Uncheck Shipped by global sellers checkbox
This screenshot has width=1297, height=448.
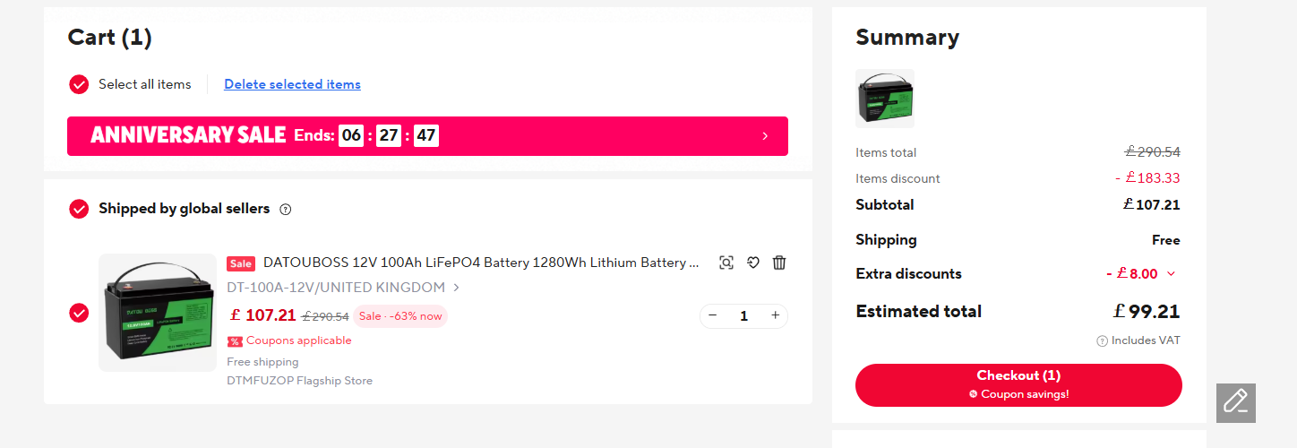79,209
